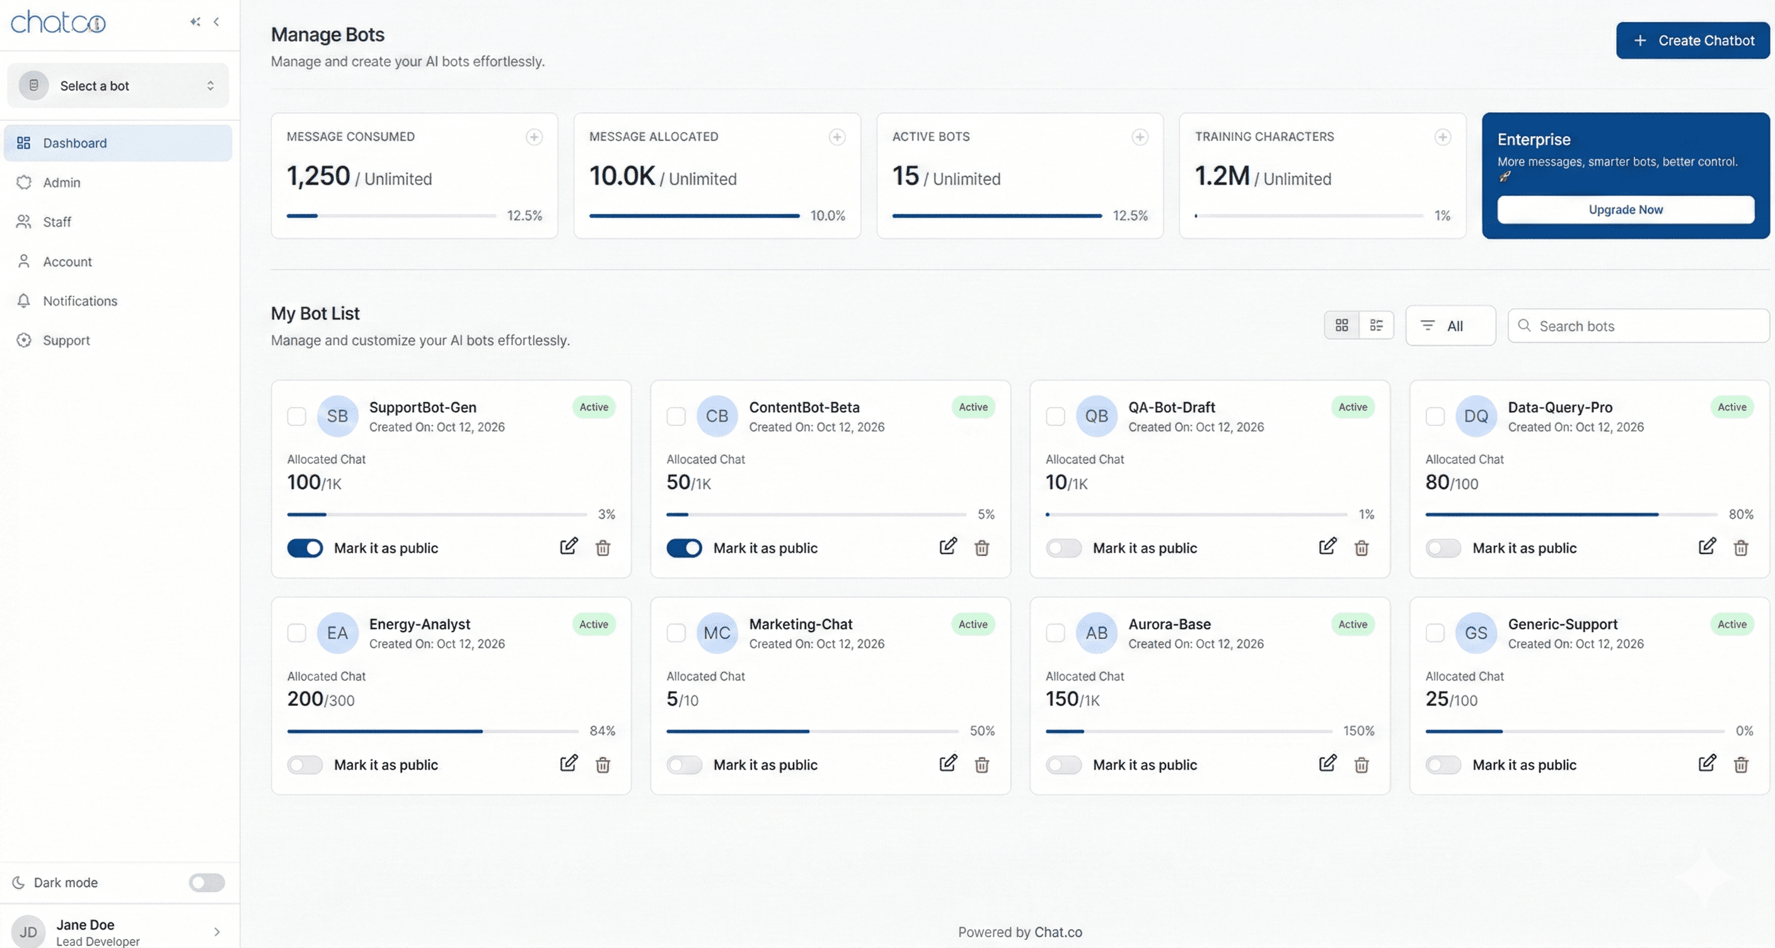This screenshot has width=1775, height=948.
Task: Expand Jane Doe profile options
Action: coord(216,932)
